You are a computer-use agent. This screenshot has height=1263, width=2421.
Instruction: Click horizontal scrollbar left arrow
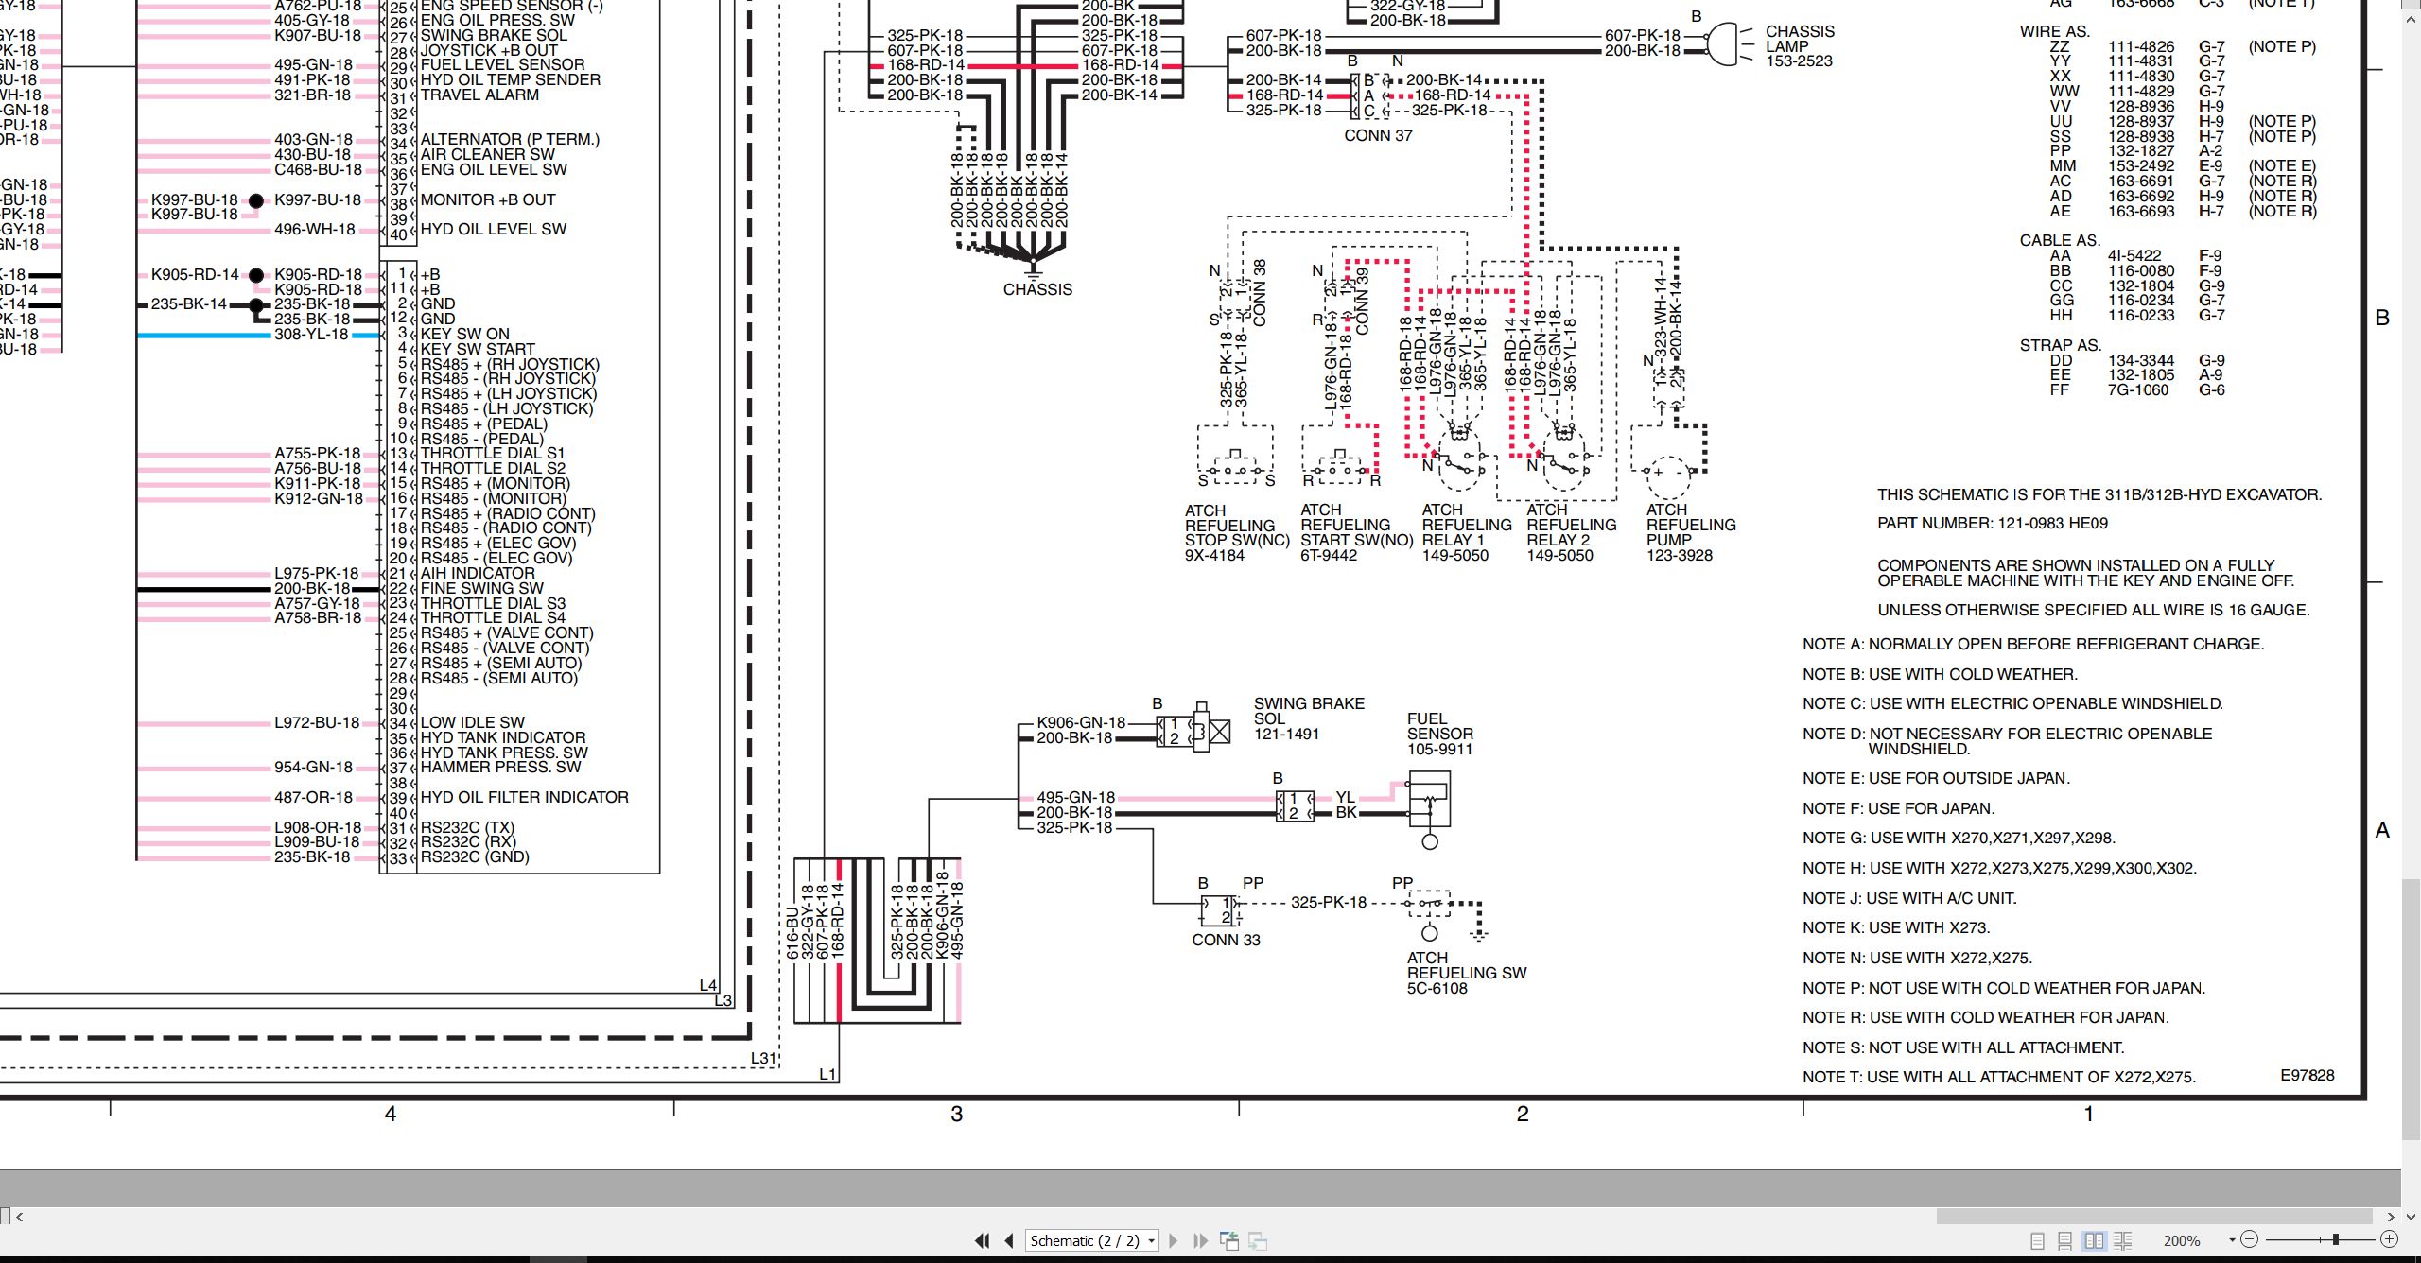coord(20,1216)
